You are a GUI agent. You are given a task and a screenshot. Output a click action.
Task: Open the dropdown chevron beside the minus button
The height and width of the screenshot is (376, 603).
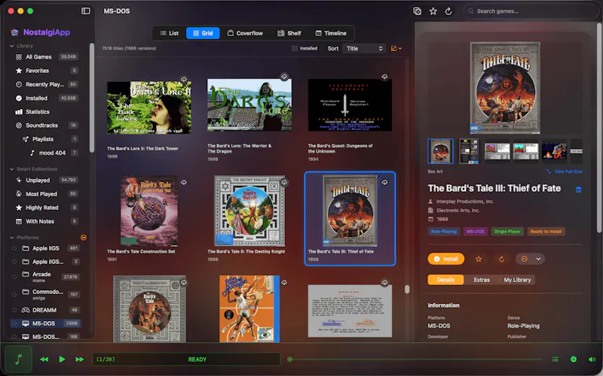pyautogui.click(x=538, y=259)
